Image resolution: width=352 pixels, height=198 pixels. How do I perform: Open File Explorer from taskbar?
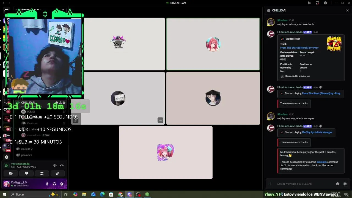pos(84,194)
